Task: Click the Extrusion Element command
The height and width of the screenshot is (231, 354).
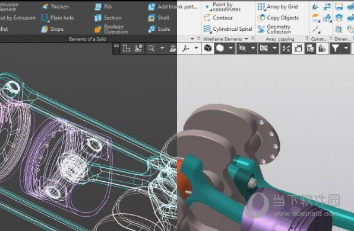Action: coord(9,7)
